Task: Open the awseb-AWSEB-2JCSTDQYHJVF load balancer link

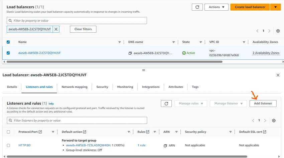Action: tap(39, 53)
